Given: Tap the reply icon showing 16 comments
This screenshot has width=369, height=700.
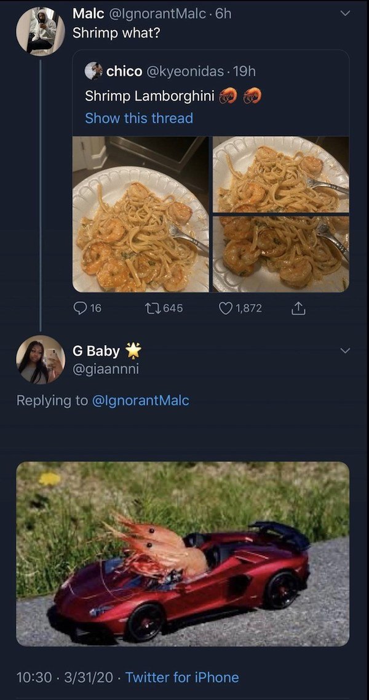Looking at the screenshot, I should [x=80, y=308].
